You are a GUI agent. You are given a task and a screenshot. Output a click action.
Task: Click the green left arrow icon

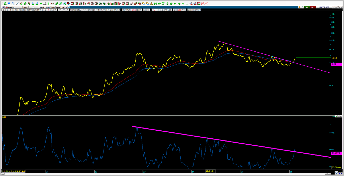pos(175,4)
